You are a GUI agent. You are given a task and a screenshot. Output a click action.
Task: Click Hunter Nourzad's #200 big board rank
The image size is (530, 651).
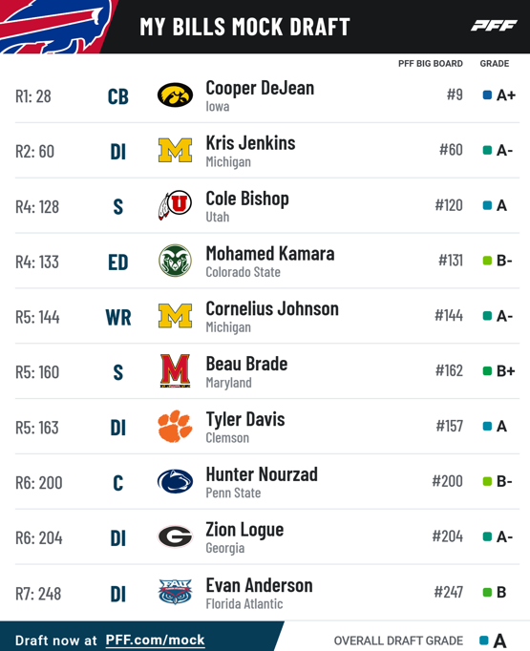tap(447, 481)
